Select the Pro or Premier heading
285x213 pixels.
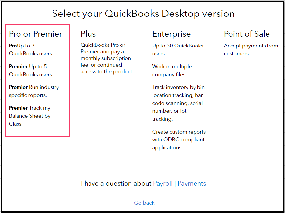click(36, 34)
